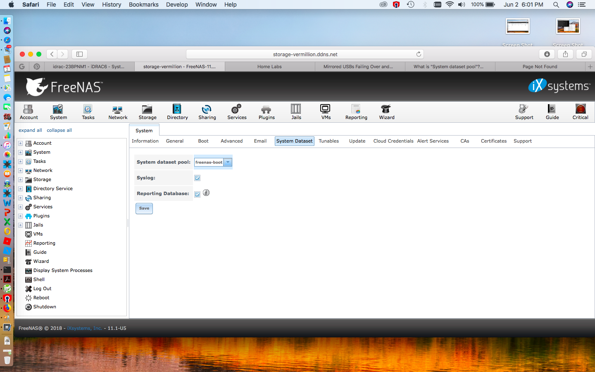Click the expand all link
The height and width of the screenshot is (372, 595).
(30, 130)
